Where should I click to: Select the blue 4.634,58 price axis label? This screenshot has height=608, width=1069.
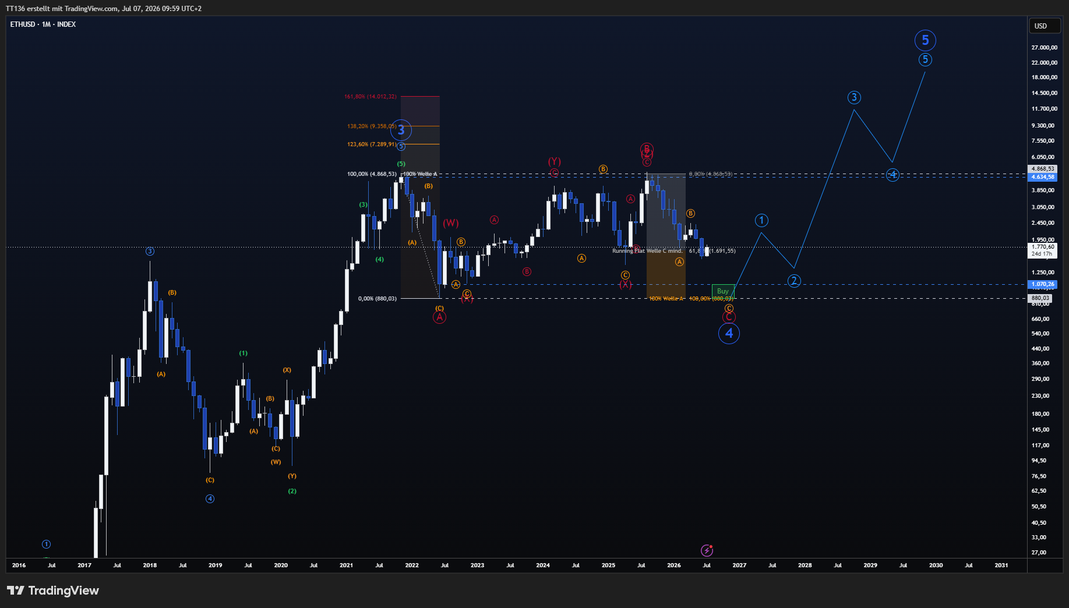pyautogui.click(x=1043, y=177)
